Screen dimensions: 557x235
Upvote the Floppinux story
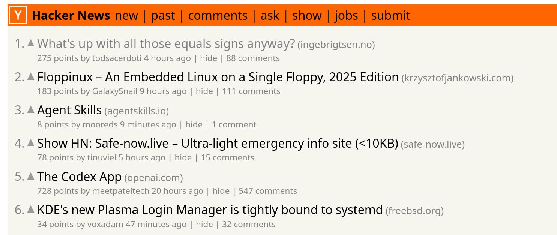click(31, 76)
